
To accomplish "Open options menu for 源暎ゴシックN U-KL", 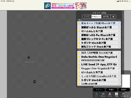I will pyautogui.click(x=119, y=39).
